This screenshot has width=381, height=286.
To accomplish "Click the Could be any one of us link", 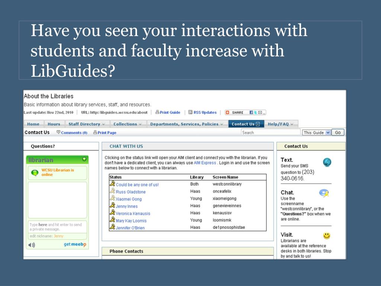I will point(137,185).
